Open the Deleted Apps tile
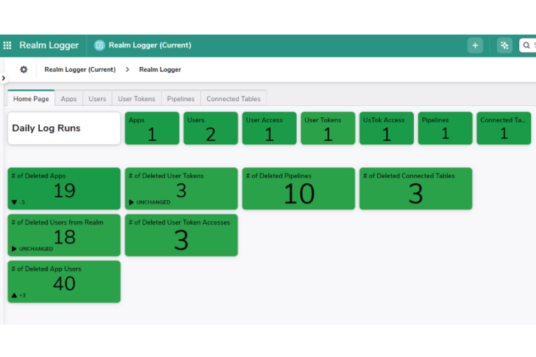536x357 pixels. (x=64, y=188)
